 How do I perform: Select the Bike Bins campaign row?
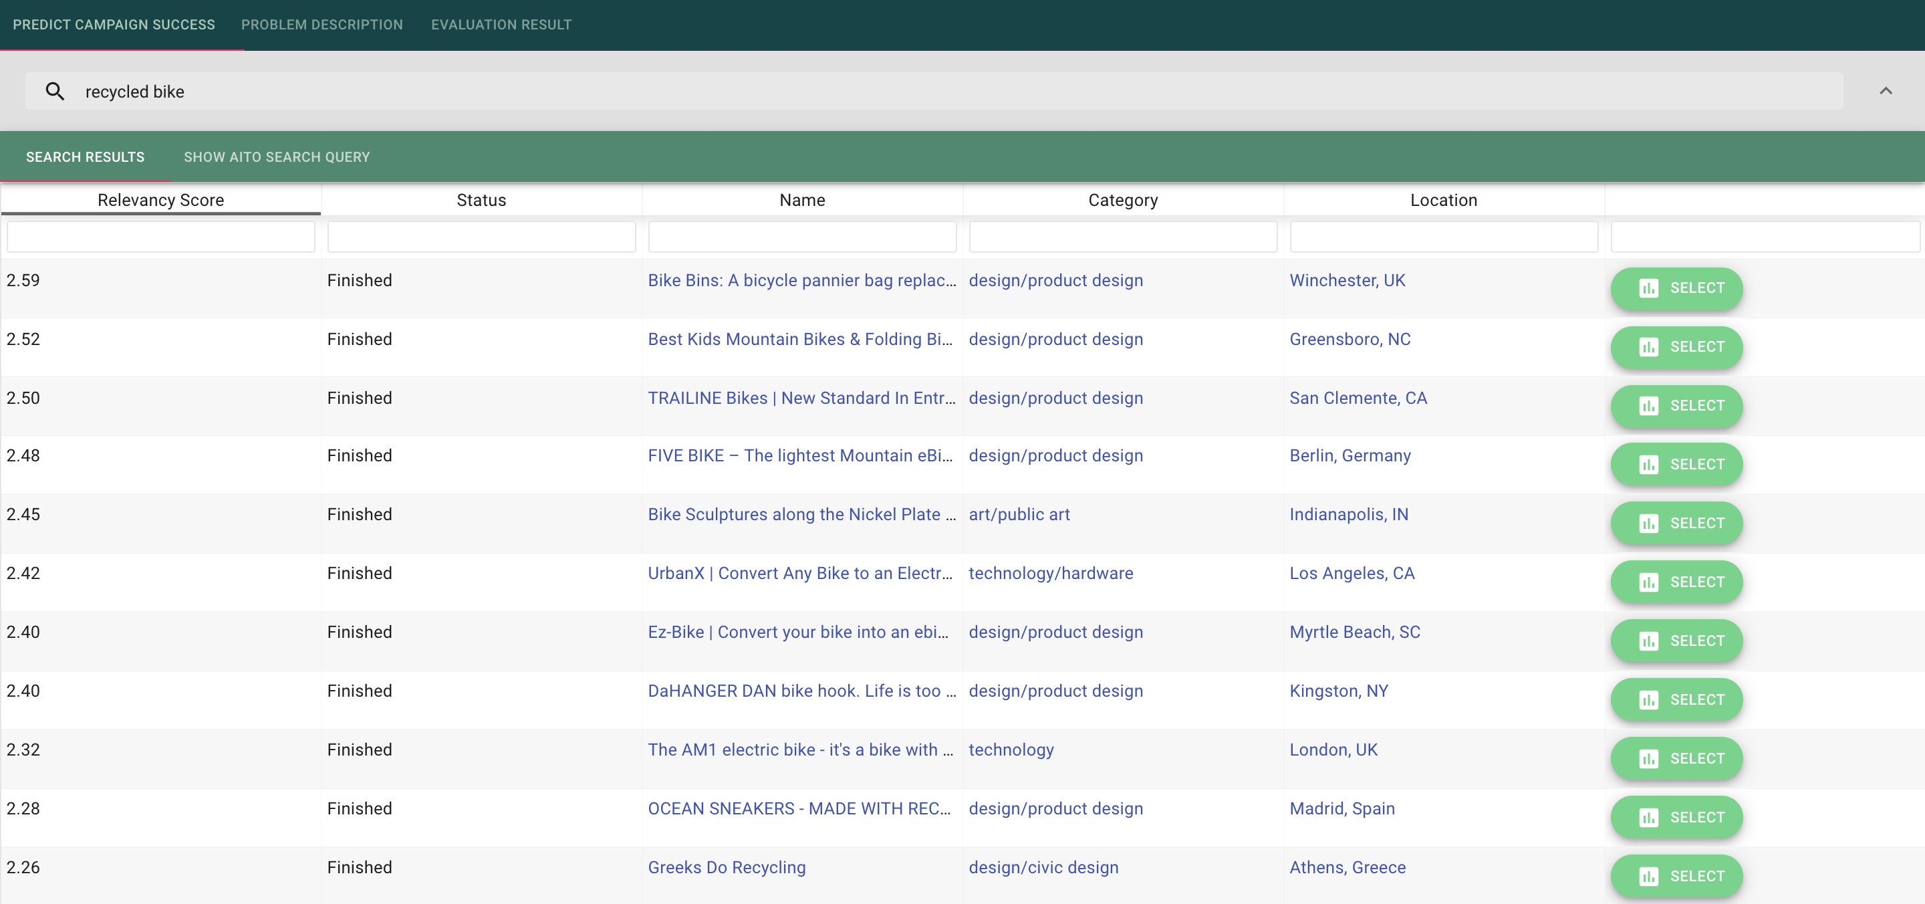(x=1676, y=288)
